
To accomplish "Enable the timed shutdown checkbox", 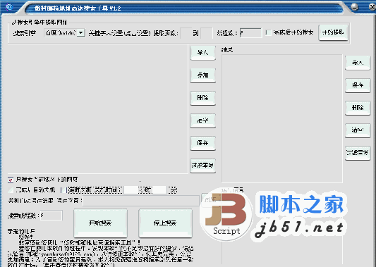I will coord(63,190).
